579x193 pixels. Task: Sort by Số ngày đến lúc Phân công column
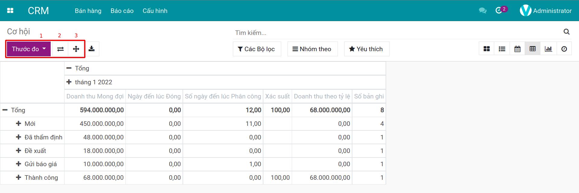click(223, 96)
